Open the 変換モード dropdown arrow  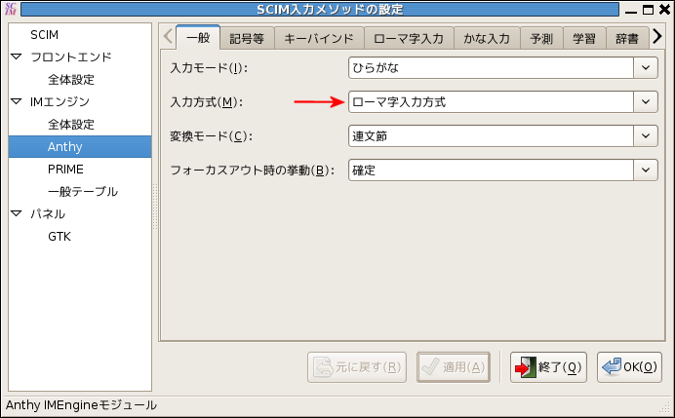pos(646,135)
